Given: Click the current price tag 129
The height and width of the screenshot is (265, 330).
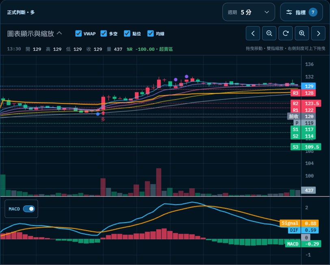Looking at the screenshot, I should click(x=308, y=86).
